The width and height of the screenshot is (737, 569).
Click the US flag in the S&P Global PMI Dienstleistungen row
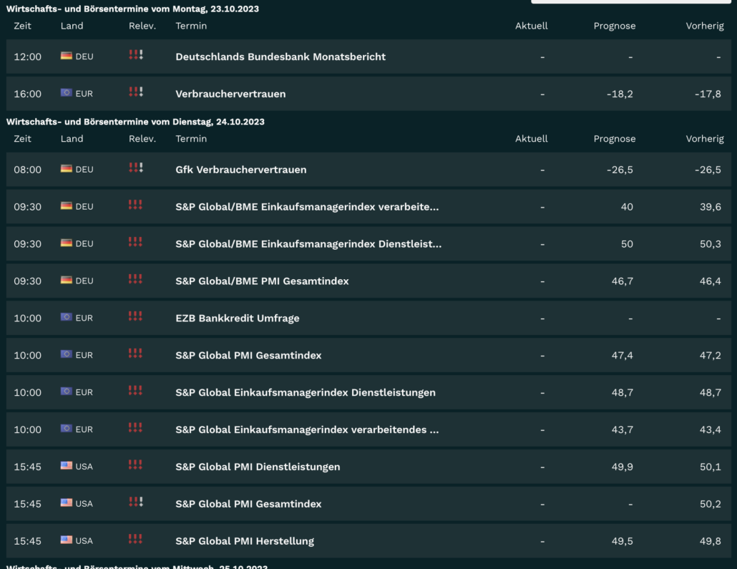(67, 466)
